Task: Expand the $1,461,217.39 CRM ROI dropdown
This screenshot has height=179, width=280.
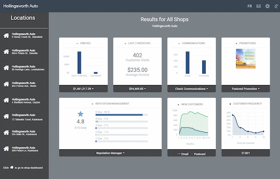Action: tap(84, 89)
